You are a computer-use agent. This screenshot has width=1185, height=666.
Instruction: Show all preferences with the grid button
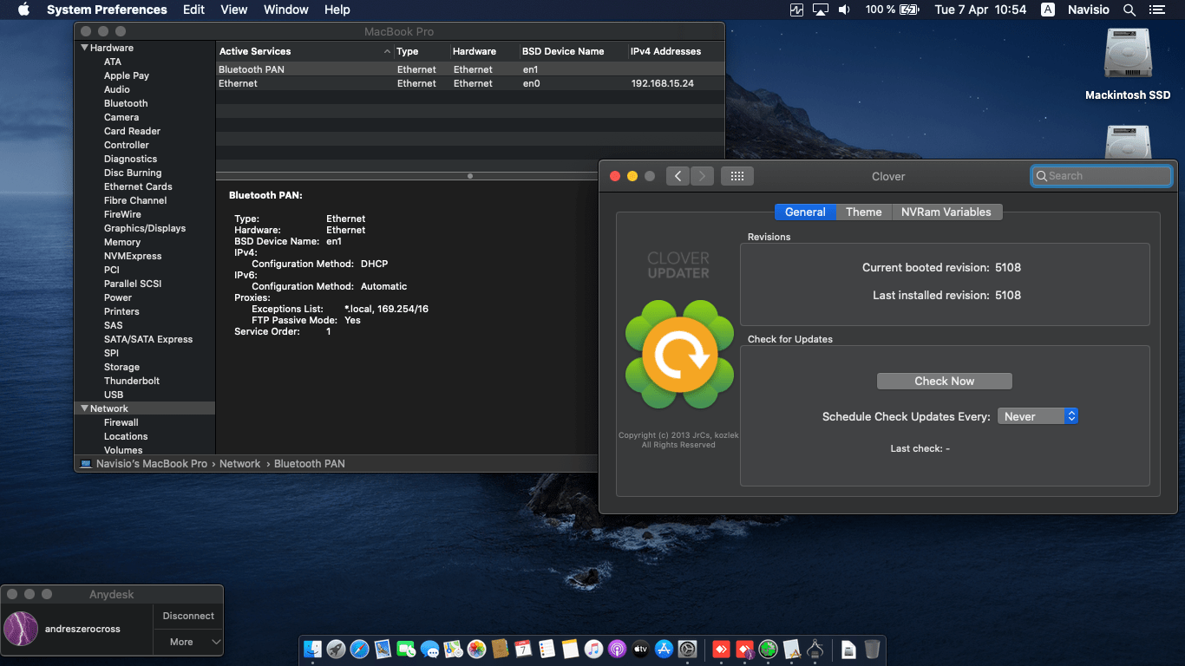click(x=737, y=176)
